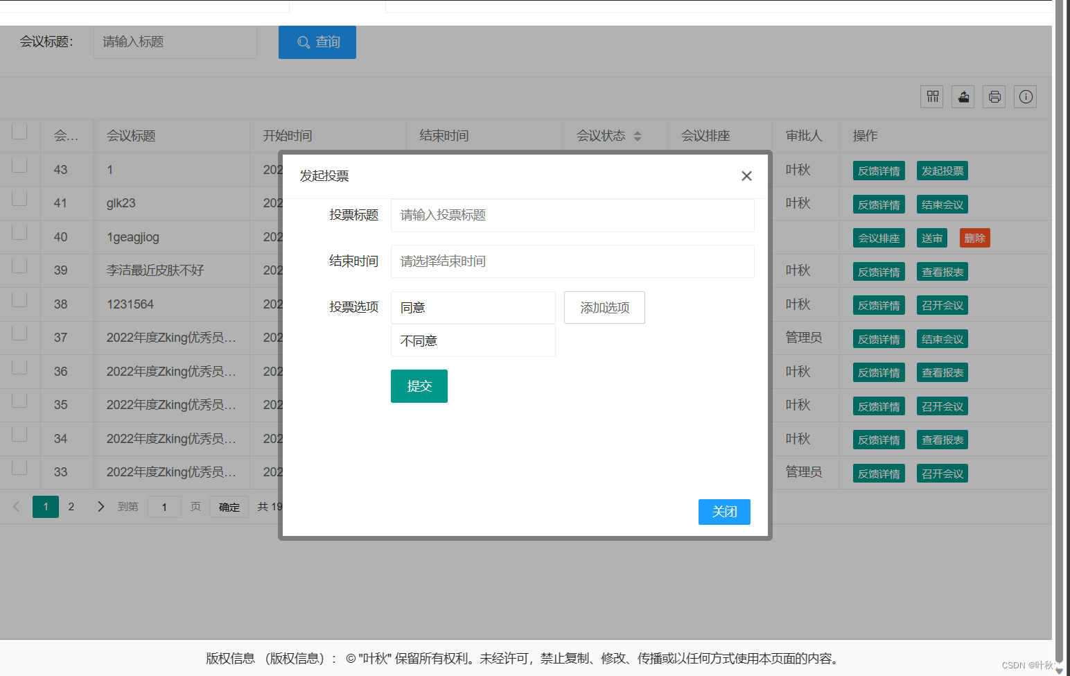This screenshot has width=1070, height=676.
Task: Click 召开会议 for meeting 33
Action: [x=942, y=474]
